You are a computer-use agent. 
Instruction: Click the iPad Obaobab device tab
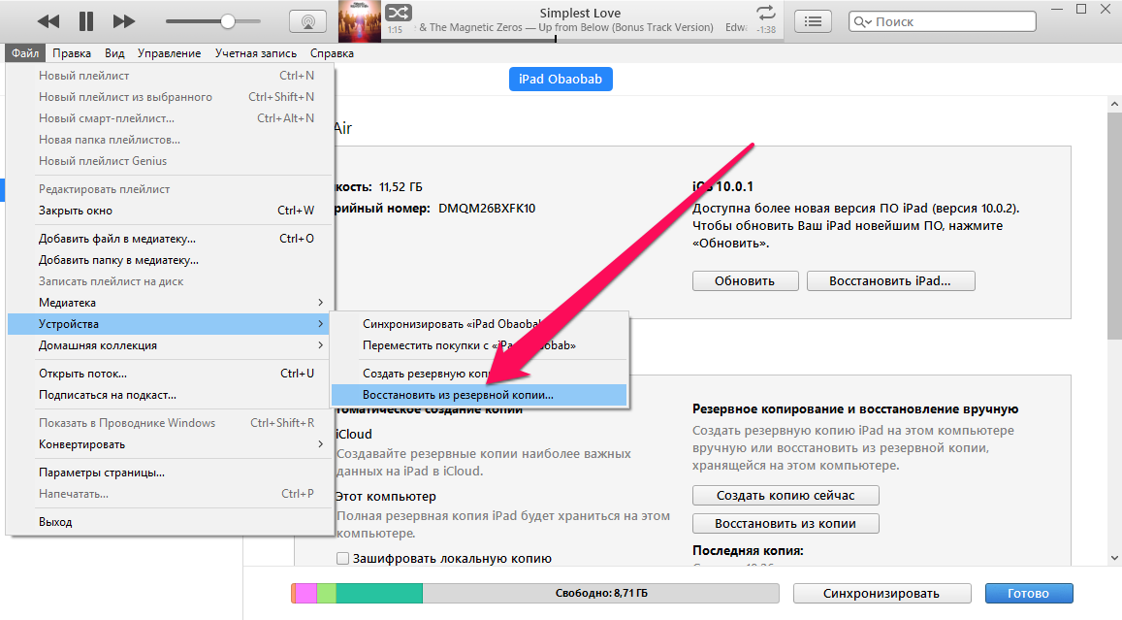(561, 79)
